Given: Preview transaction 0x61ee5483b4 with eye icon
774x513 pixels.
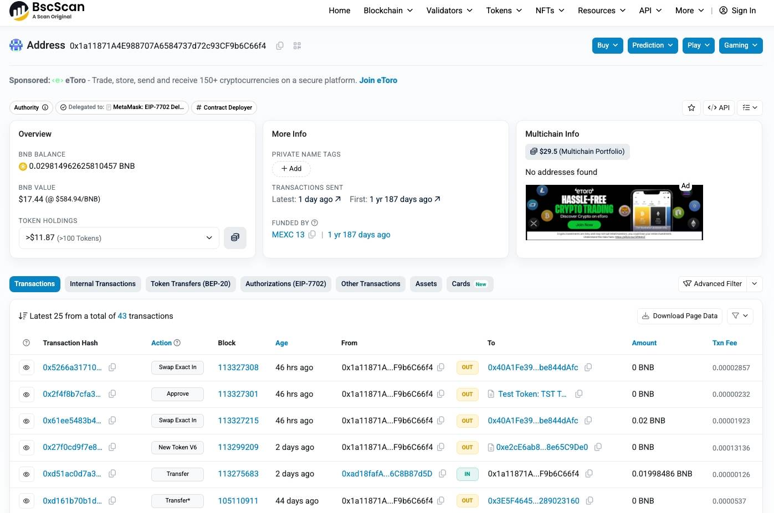Looking at the screenshot, I should (26, 421).
